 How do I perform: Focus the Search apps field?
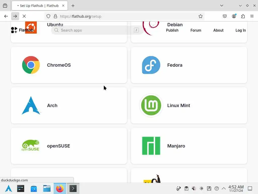tap(97, 30)
